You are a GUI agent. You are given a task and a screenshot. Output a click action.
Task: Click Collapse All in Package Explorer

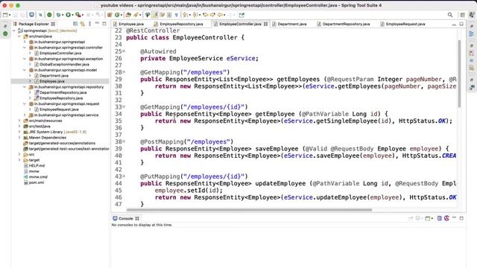coord(75,24)
